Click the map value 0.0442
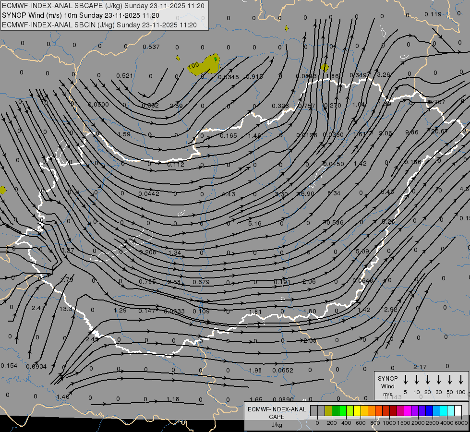470x432 pixels. (149, 194)
